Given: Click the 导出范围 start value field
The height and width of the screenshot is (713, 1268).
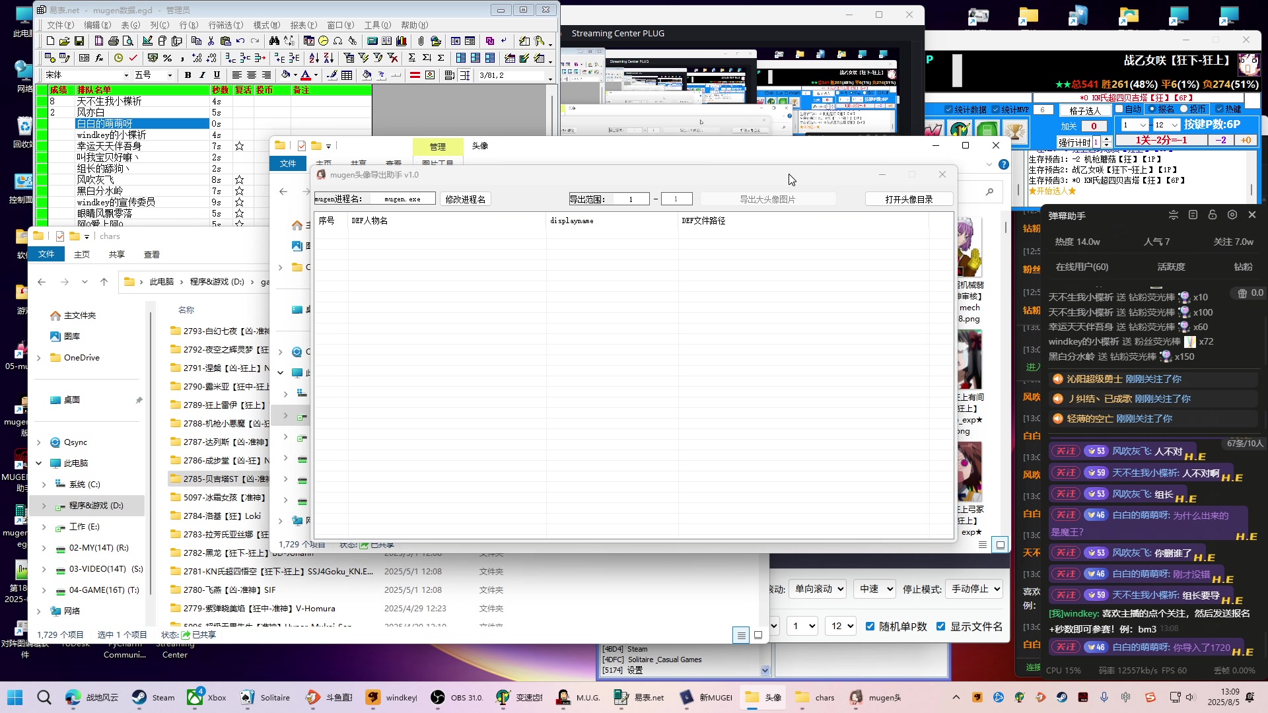Looking at the screenshot, I should coord(631,199).
